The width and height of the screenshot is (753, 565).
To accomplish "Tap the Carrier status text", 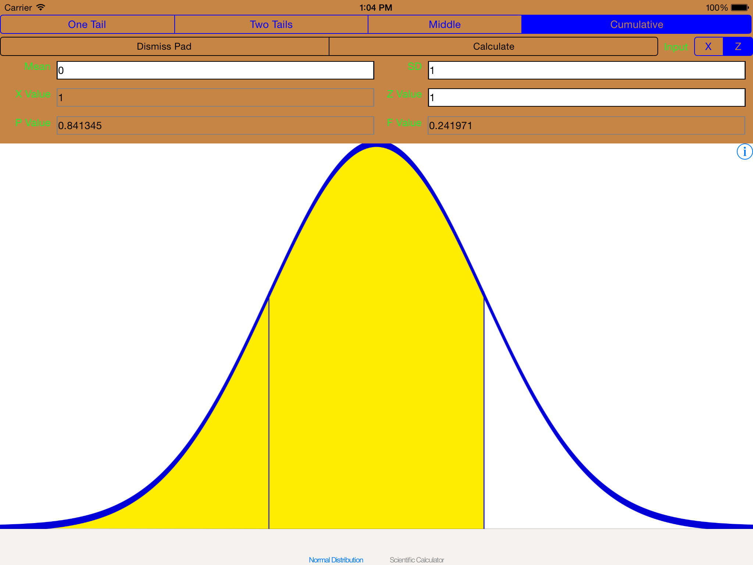I will [18, 7].
